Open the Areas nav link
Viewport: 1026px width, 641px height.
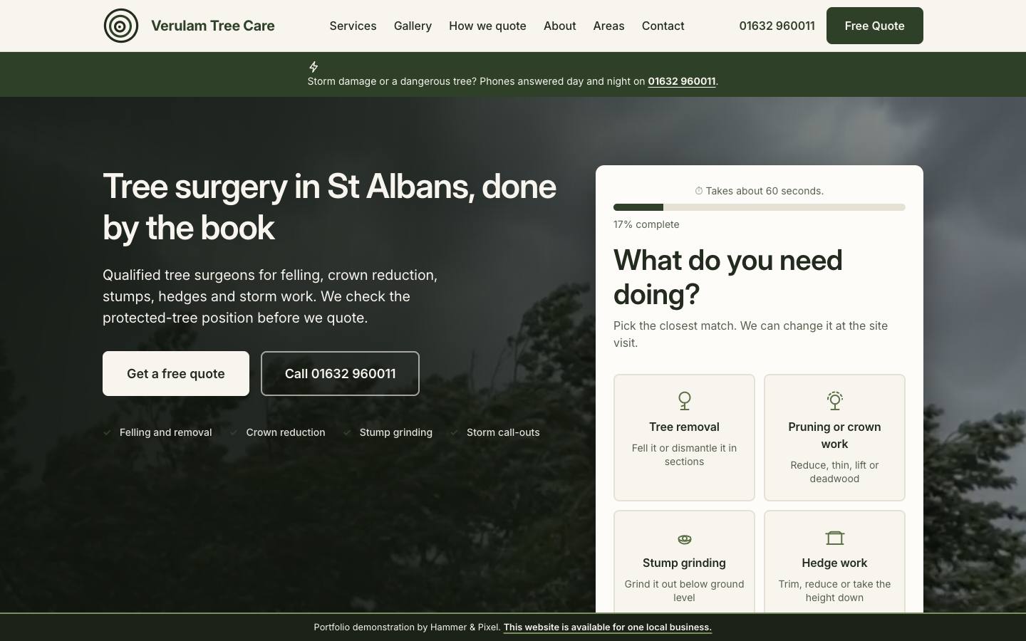pyautogui.click(x=608, y=26)
